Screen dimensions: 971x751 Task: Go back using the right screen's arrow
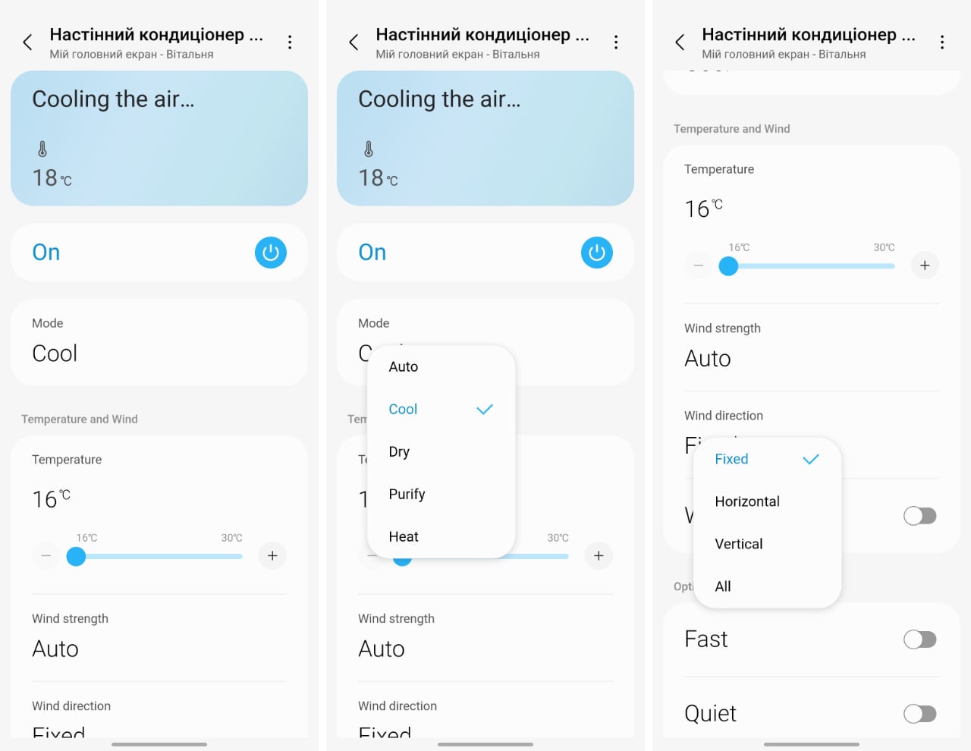[680, 42]
